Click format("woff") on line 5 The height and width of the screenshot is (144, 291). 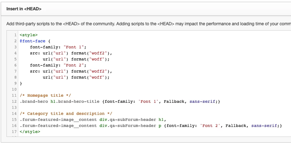coord(90,59)
